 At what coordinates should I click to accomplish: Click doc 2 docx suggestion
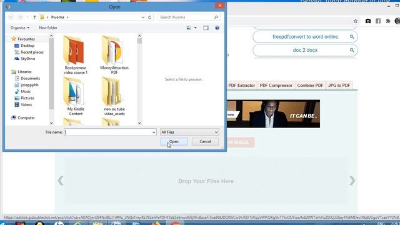(x=305, y=50)
